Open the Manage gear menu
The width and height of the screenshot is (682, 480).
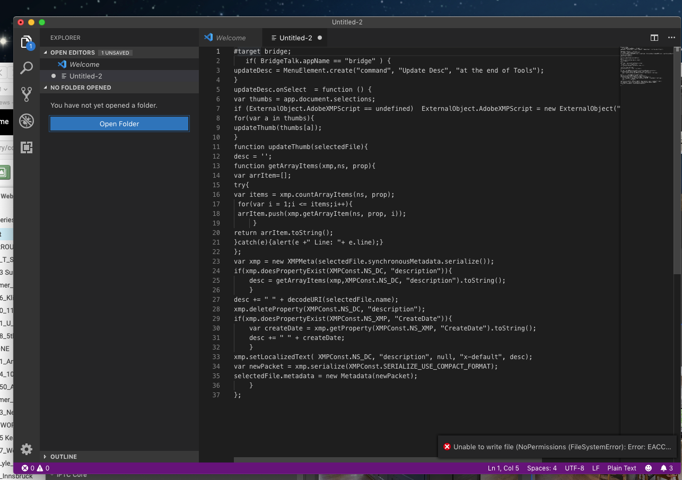click(27, 449)
